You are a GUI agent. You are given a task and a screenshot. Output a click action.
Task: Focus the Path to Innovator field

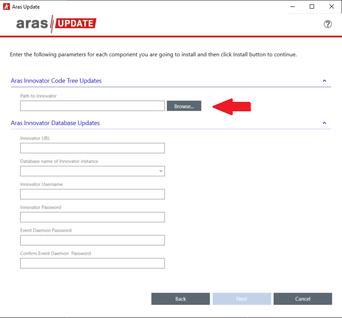tap(92, 106)
